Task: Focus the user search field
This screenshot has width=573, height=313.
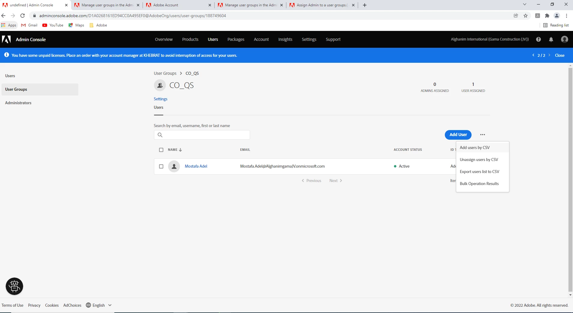Action: pyautogui.click(x=202, y=135)
